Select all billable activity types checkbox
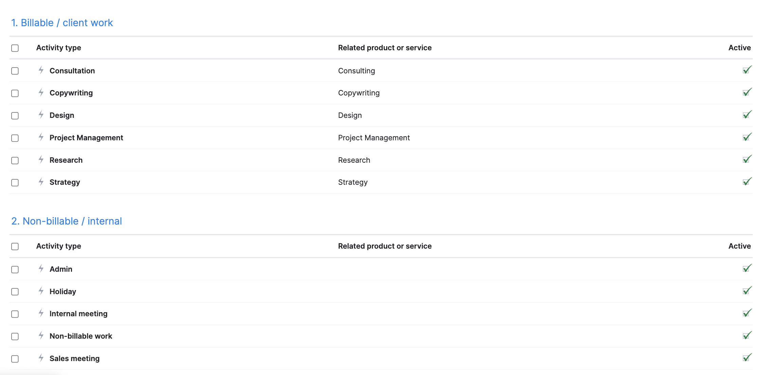Viewport: 767px width, 375px height. point(15,48)
